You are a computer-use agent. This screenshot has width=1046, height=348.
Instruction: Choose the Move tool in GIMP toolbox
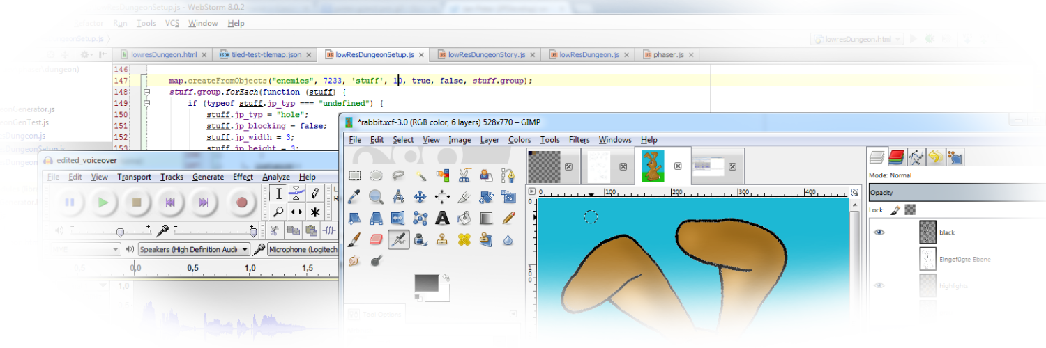pos(420,197)
